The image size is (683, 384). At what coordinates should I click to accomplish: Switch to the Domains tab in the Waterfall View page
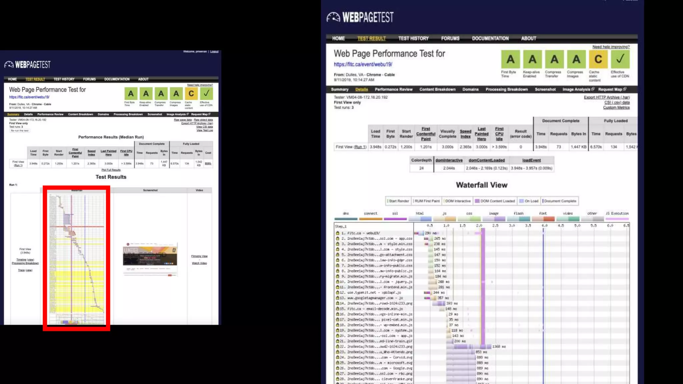[470, 89]
